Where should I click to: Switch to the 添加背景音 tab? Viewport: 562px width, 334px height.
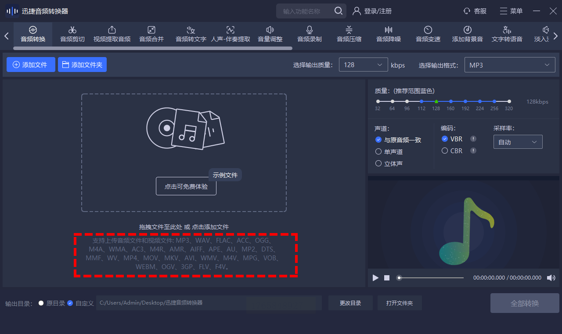(x=468, y=34)
